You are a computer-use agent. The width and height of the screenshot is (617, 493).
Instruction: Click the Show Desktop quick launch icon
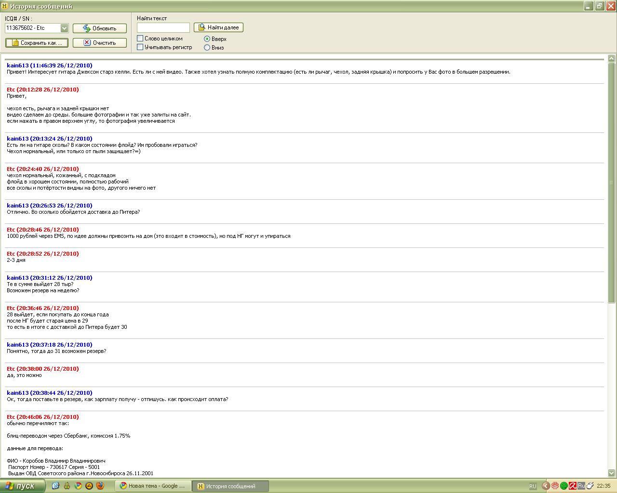click(x=55, y=486)
